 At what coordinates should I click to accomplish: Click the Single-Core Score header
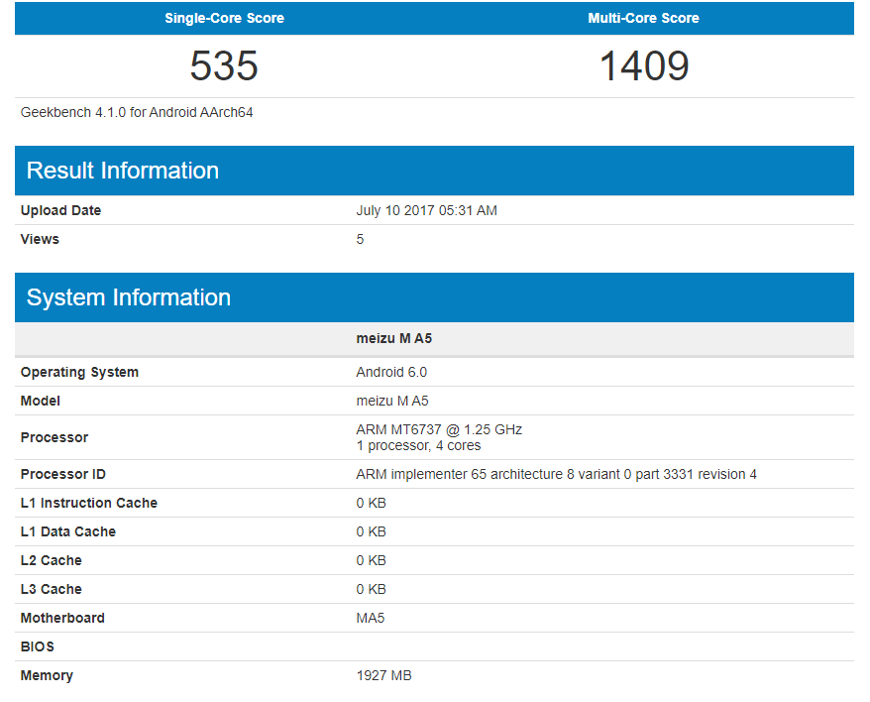[224, 18]
